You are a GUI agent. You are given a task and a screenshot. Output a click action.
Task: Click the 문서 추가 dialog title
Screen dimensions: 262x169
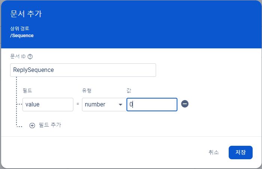26,14
